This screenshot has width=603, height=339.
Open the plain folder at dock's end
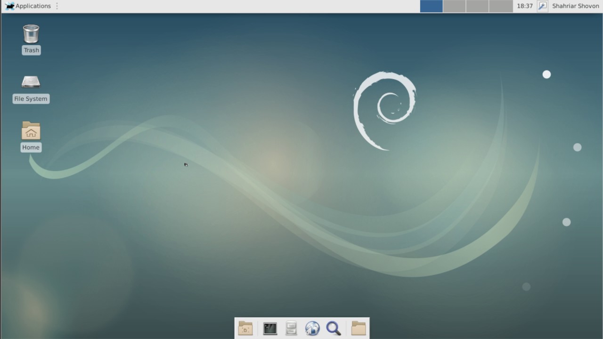coord(359,328)
